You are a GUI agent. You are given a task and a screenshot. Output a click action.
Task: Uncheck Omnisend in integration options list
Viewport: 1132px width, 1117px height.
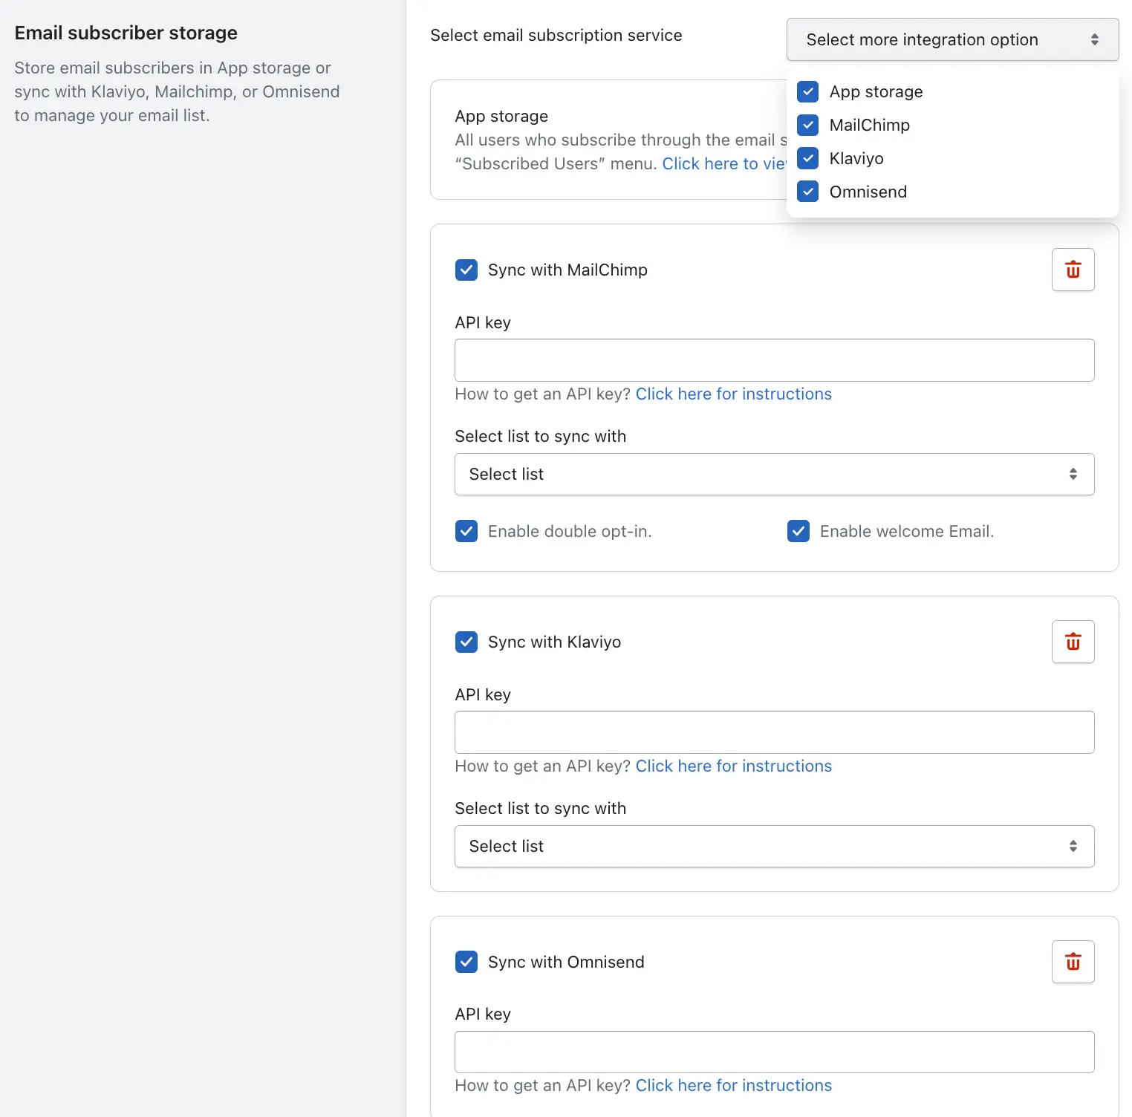coord(807,192)
